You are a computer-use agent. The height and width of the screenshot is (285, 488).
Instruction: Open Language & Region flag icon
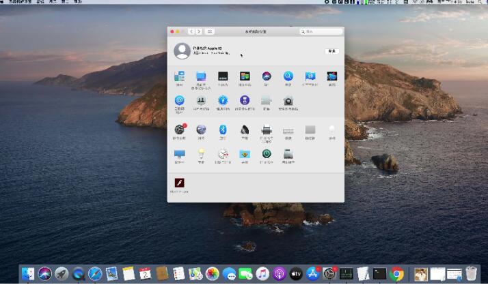tap(310, 76)
